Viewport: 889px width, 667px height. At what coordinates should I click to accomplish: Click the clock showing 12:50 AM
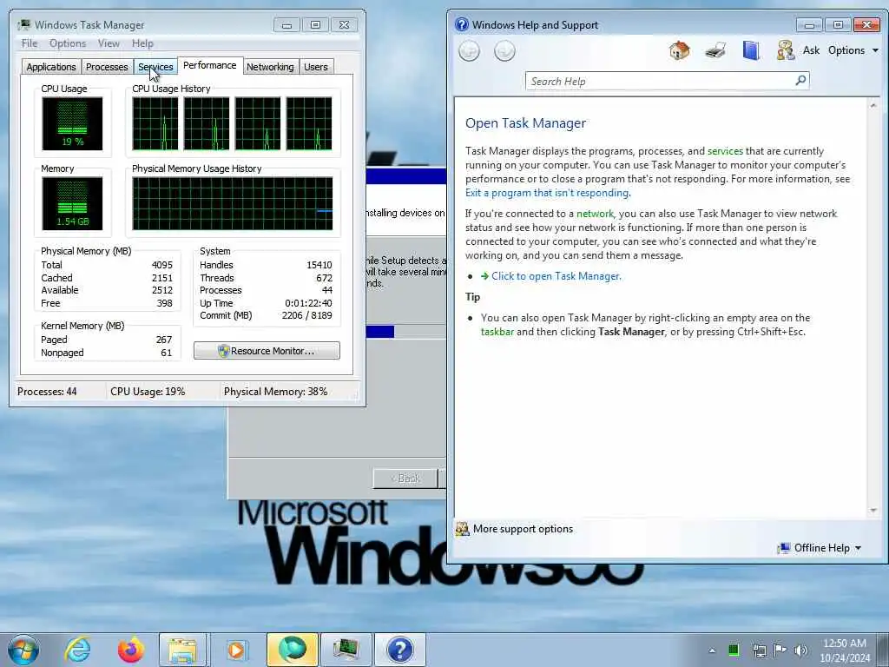click(x=845, y=644)
